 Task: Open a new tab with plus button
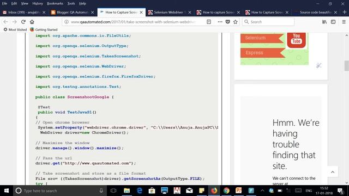[x=345, y=12]
